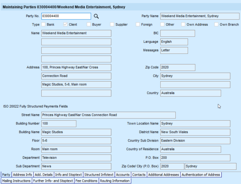This screenshot has width=241, height=184.
Task: Open Authentication of Address tab
Action: coord(201,175)
